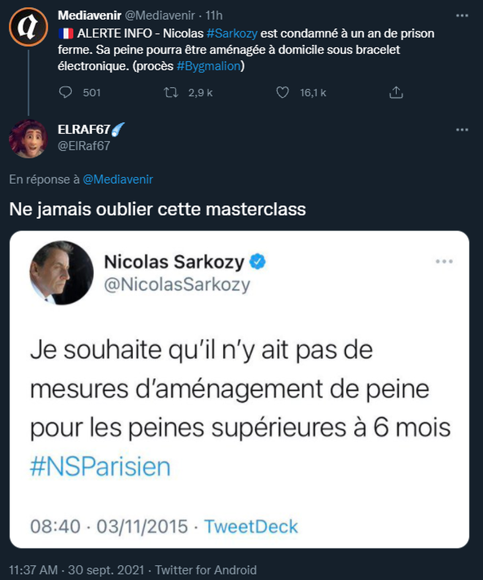Open Nicolas Sarkozy's profile photo in the embedded tweet
Viewport: 483px width, 580px height.
point(62,273)
